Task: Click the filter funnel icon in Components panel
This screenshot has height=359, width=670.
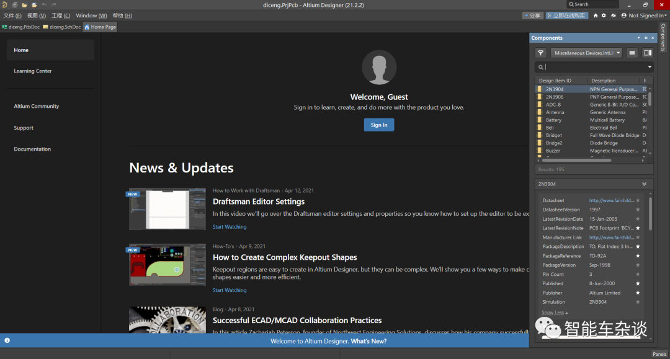Action: point(540,53)
